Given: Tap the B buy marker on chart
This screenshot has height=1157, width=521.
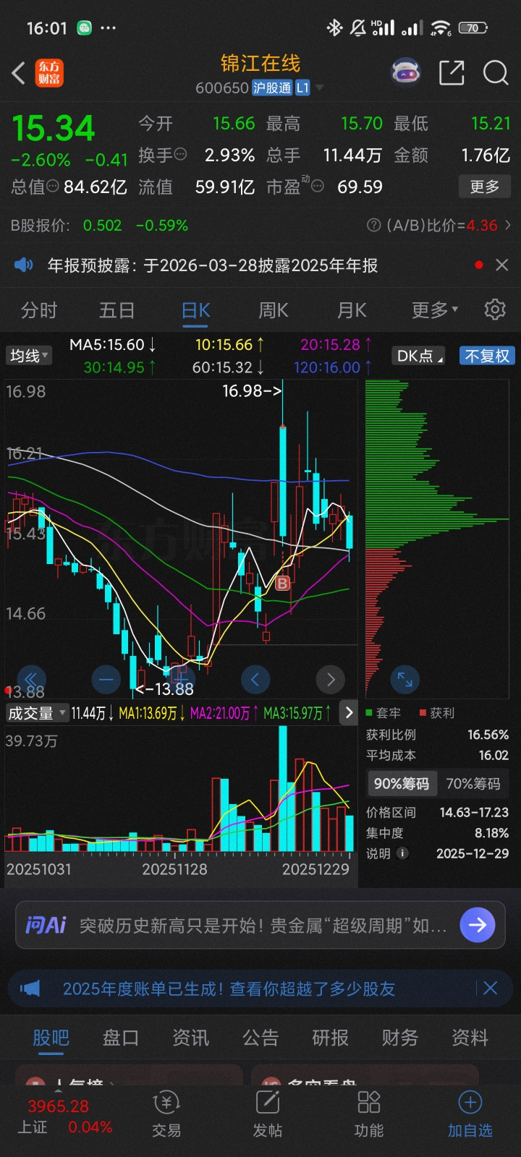Looking at the screenshot, I should pyautogui.click(x=283, y=583).
